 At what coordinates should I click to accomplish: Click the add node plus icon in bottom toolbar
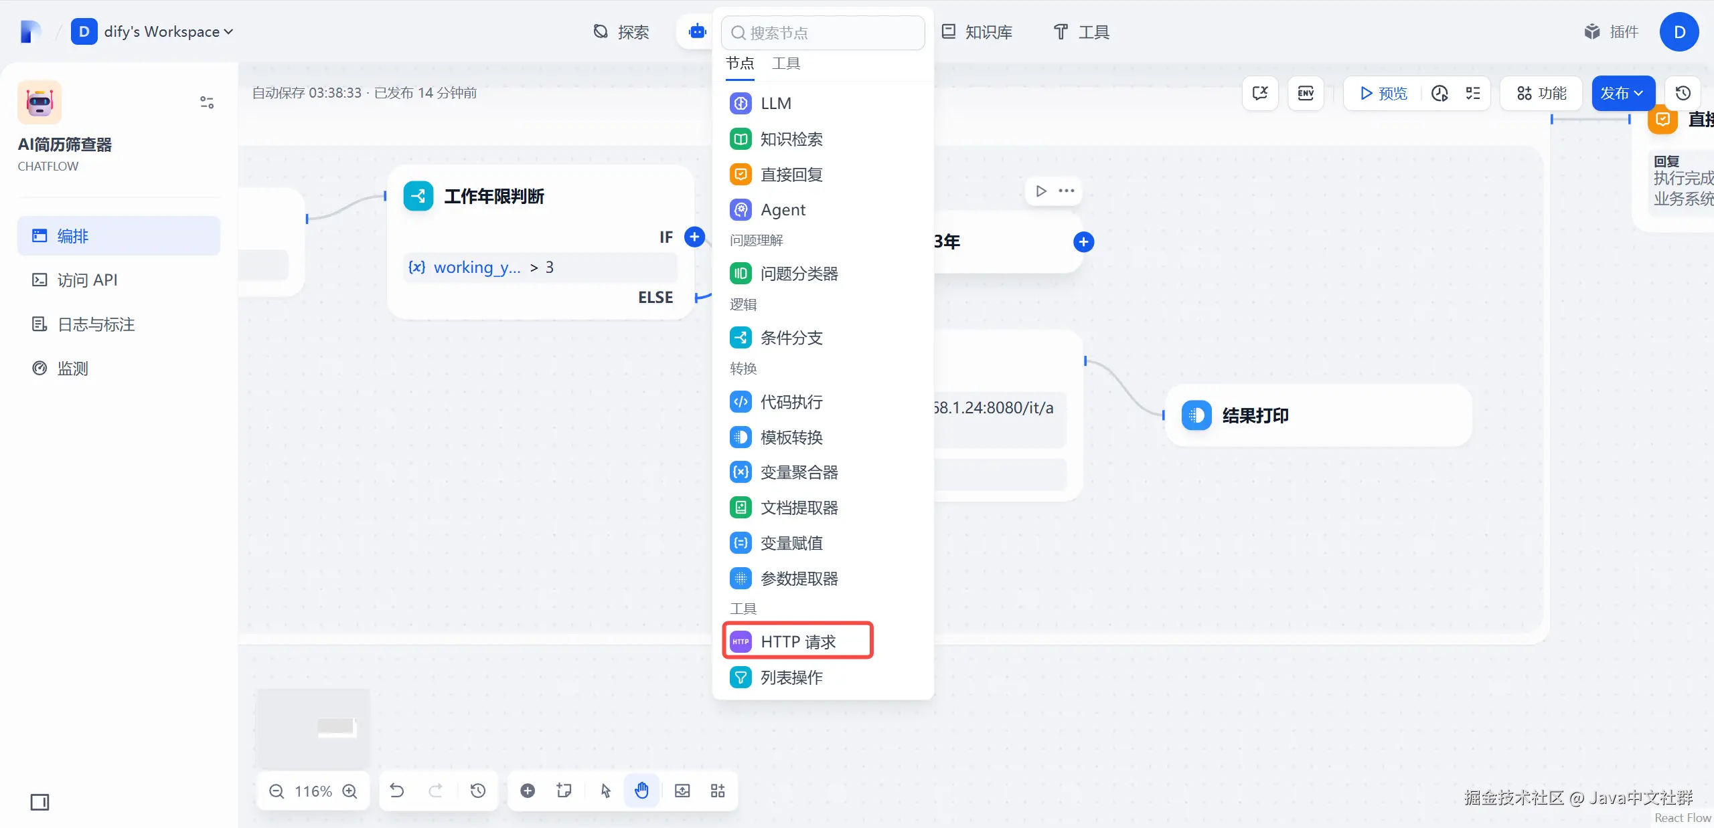[528, 791]
